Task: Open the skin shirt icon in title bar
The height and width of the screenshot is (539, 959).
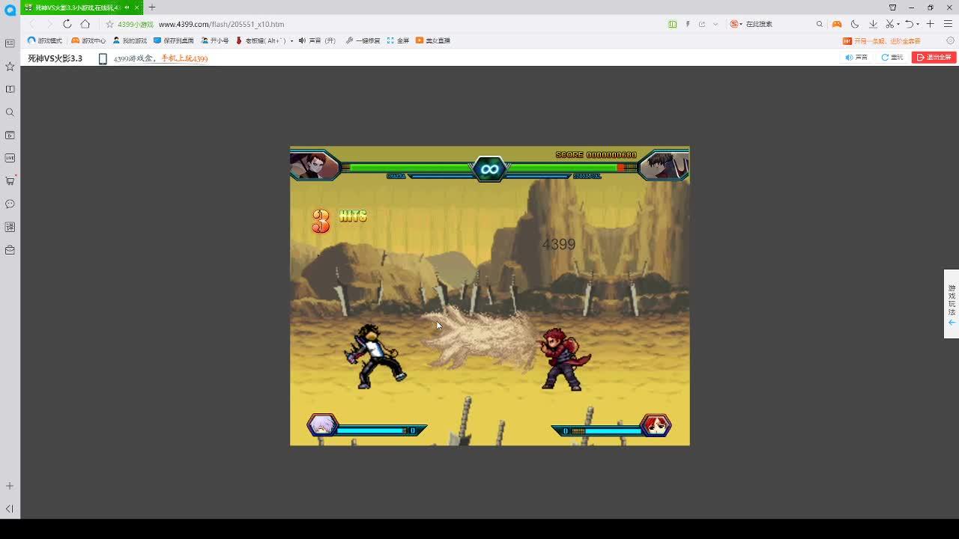Action: point(892,7)
